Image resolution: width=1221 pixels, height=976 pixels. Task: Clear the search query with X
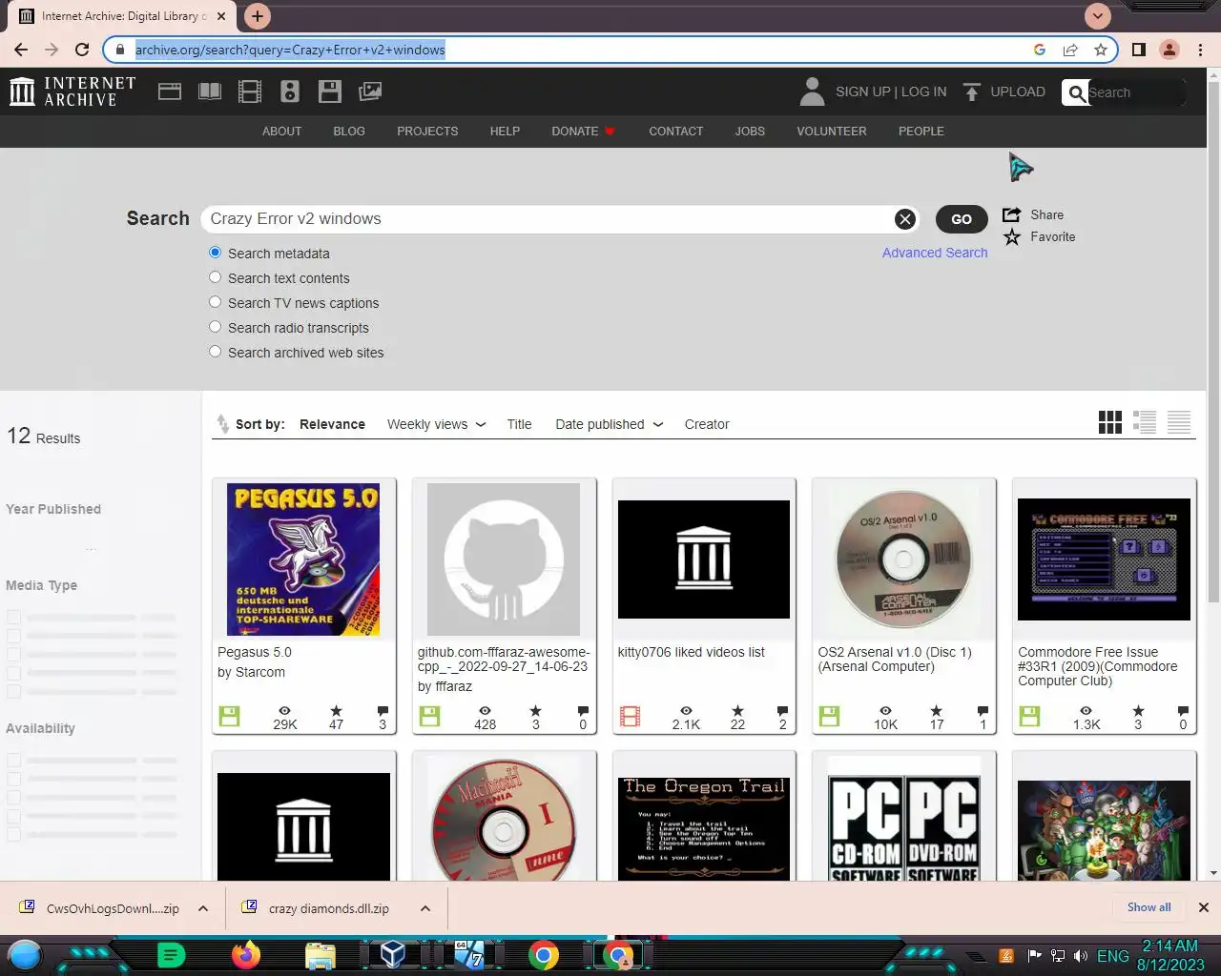[x=905, y=219]
